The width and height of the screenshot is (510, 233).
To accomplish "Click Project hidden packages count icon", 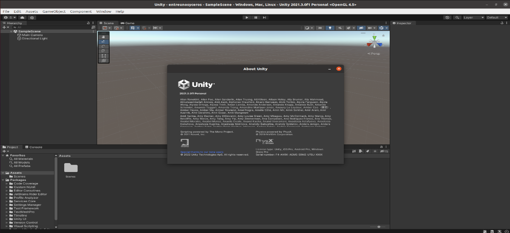I will click(x=384, y=151).
